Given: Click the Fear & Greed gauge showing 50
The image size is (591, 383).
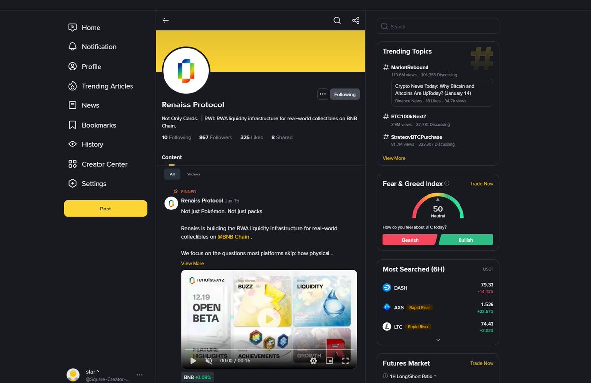Looking at the screenshot, I should point(438,206).
